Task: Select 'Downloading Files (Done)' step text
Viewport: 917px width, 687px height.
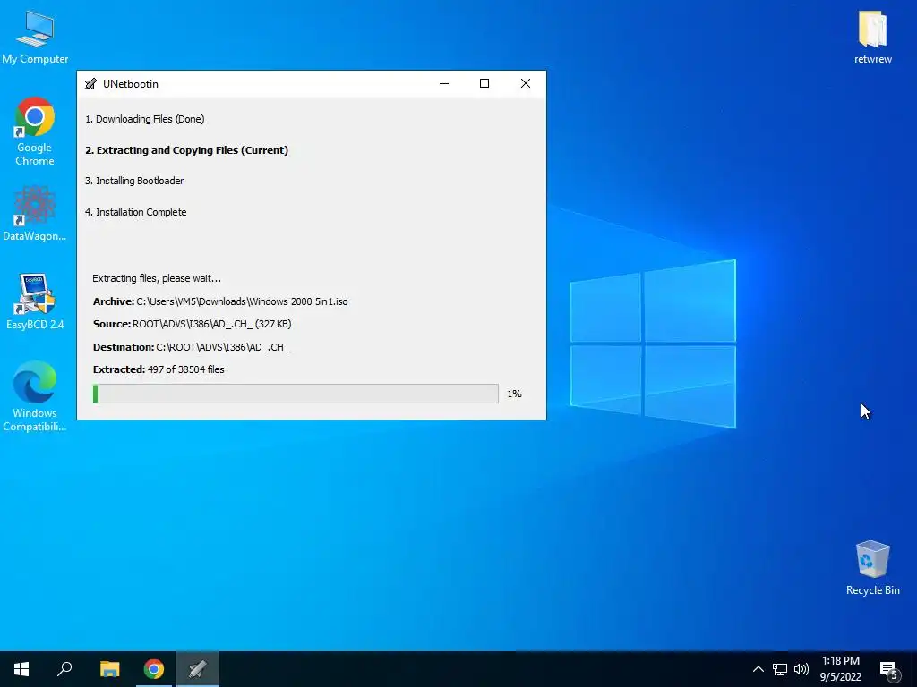Action: [144, 119]
